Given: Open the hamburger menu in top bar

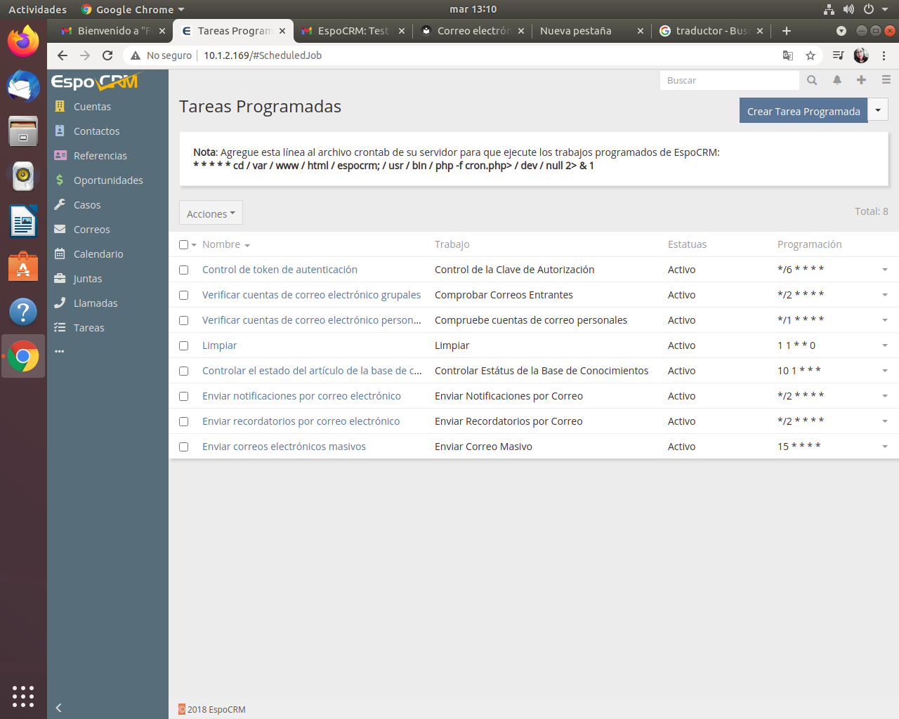Looking at the screenshot, I should tap(886, 80).
